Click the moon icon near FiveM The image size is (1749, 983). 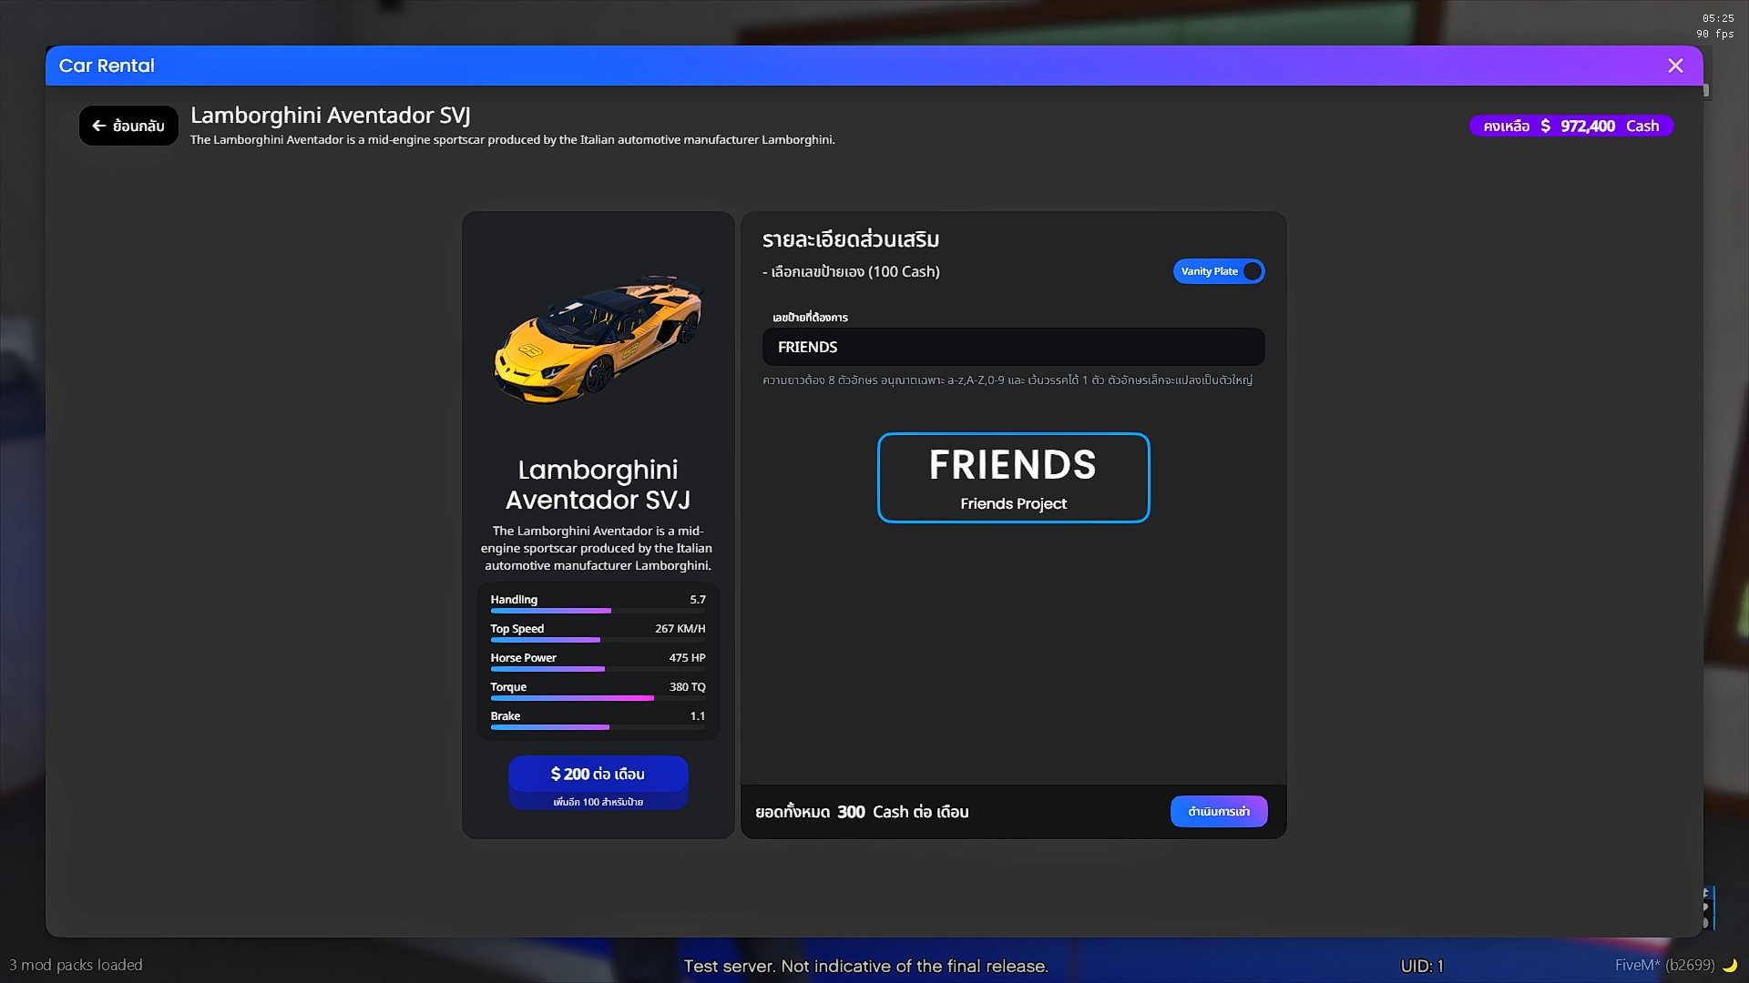(1729, 965)
